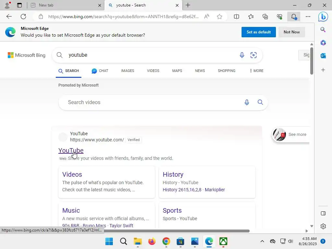332x249 pixels.
Task: Open the History sitelink
Action: (173, 174)
